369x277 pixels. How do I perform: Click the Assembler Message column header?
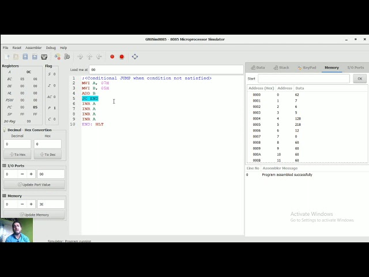pos(280,168)
